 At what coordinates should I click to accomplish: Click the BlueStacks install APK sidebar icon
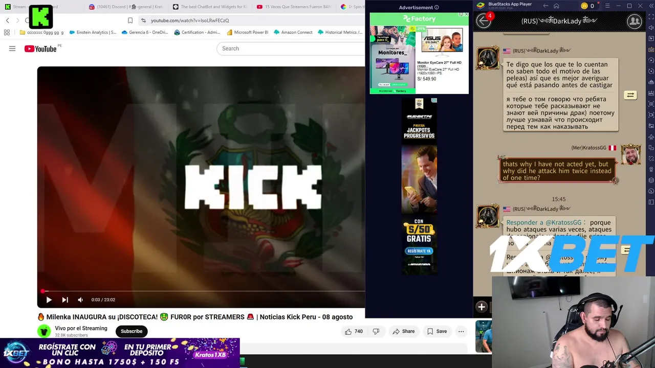point(651,93)
